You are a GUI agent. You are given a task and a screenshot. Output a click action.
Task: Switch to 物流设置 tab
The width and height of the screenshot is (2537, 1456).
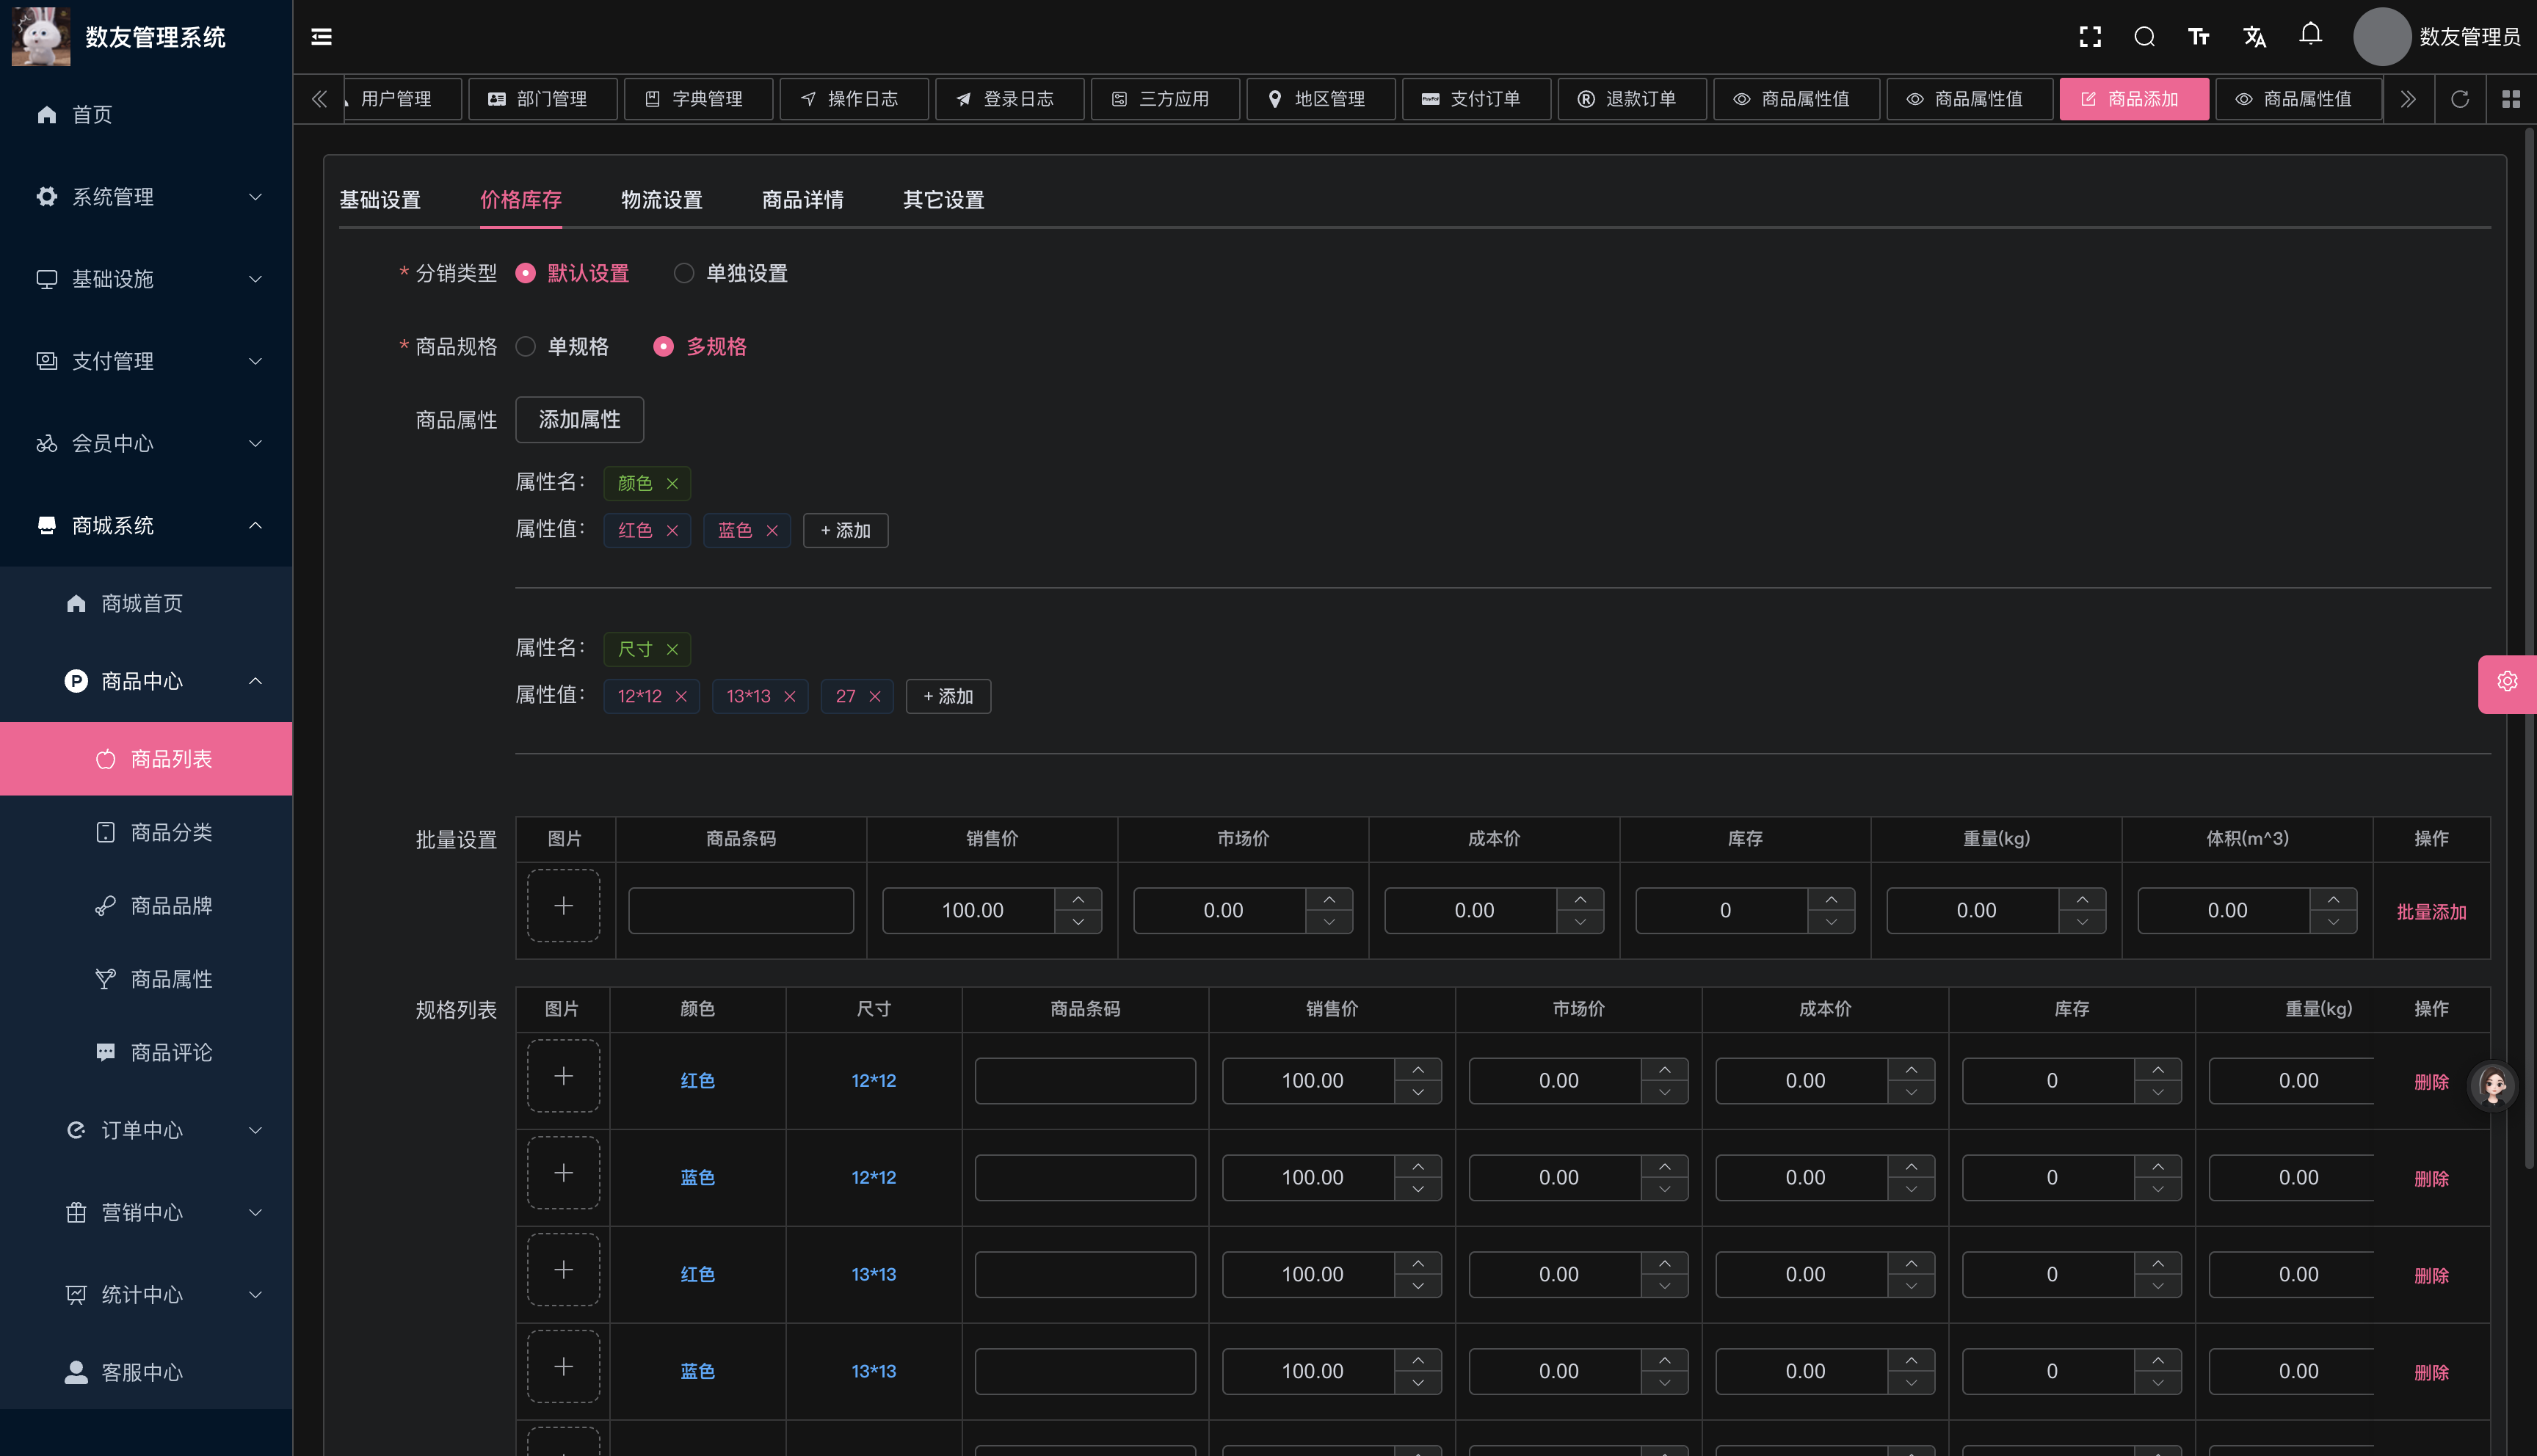[x=662, y=200]
